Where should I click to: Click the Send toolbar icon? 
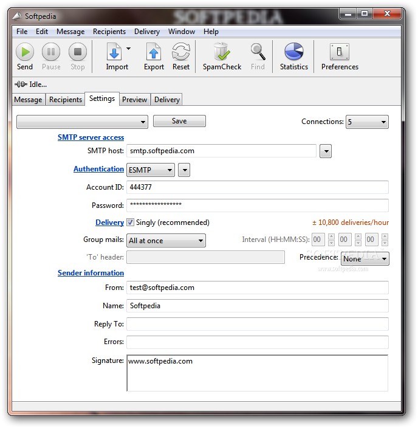pos(25,52)
